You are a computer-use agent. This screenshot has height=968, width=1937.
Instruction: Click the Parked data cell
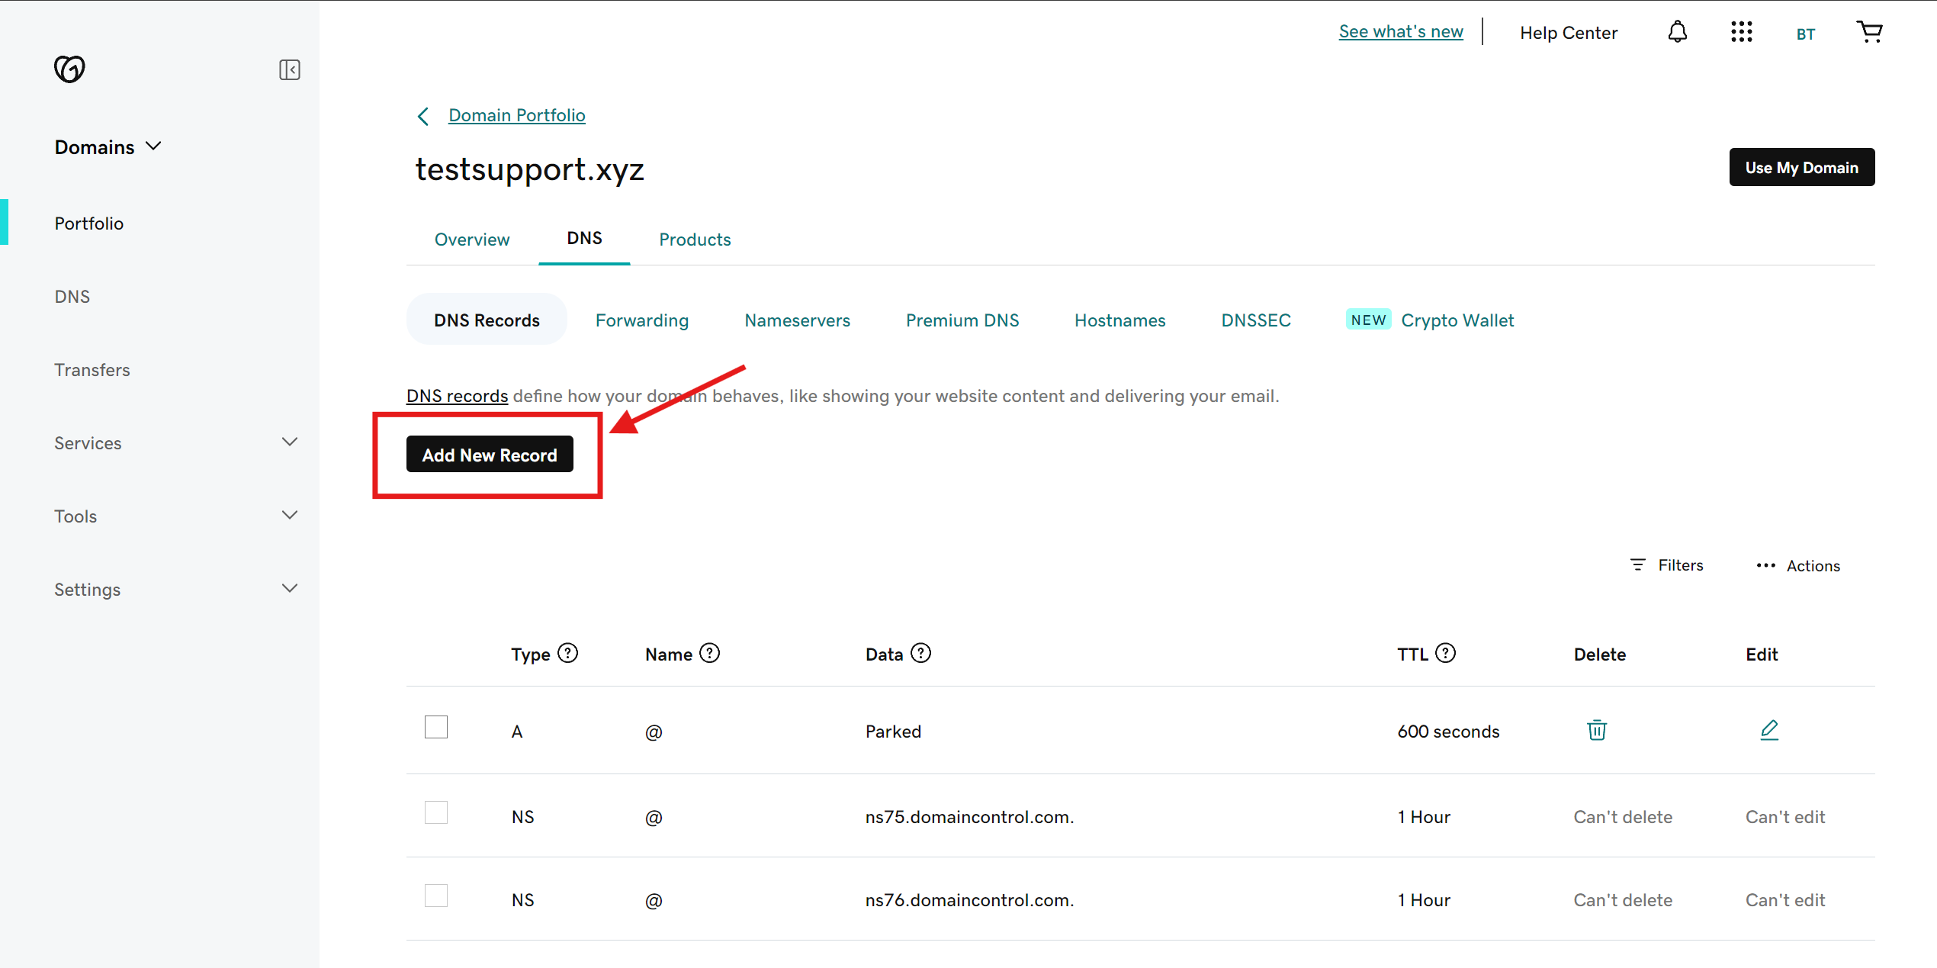click(x=893, y=732)
